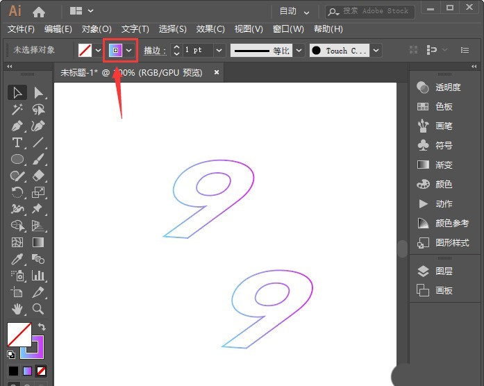This screenshot has height=386, width=484.
Task: Open the 效果(C) menu
Action: (x=210, y=28)
